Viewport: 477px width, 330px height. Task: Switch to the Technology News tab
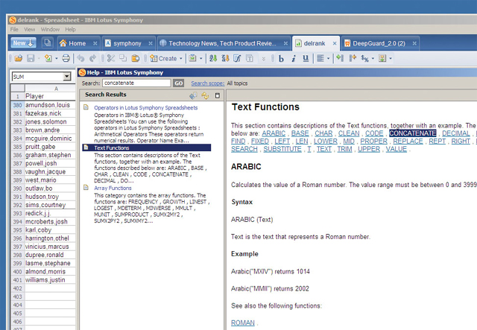tap(222, 43)
